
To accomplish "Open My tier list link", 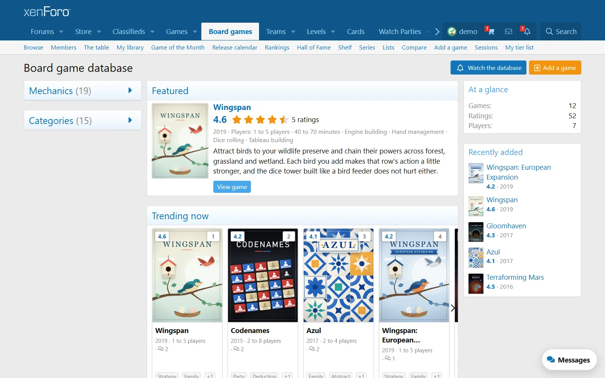I will tap(519, 48).
